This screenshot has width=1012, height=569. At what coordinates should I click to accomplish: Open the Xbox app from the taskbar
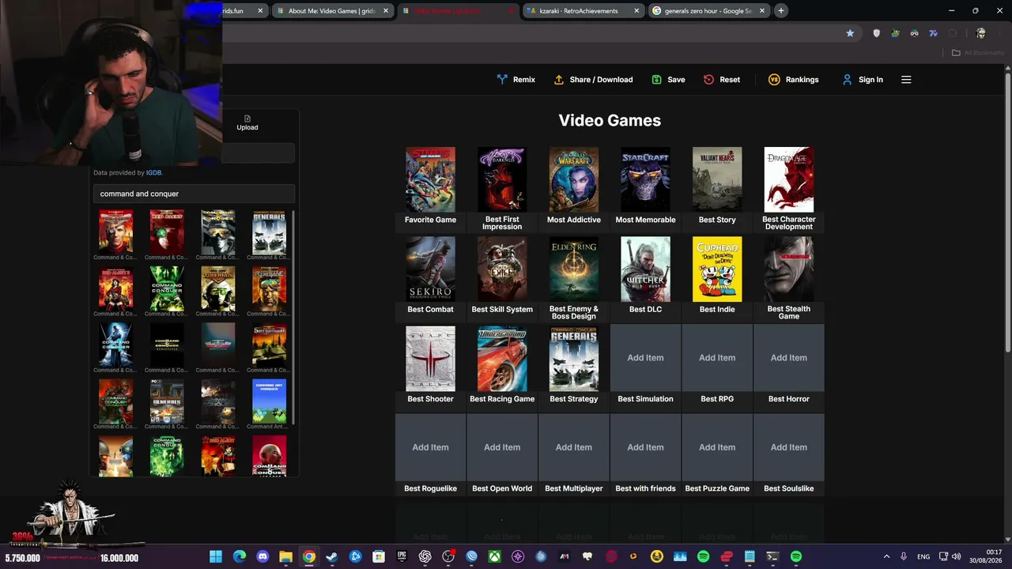494,557
